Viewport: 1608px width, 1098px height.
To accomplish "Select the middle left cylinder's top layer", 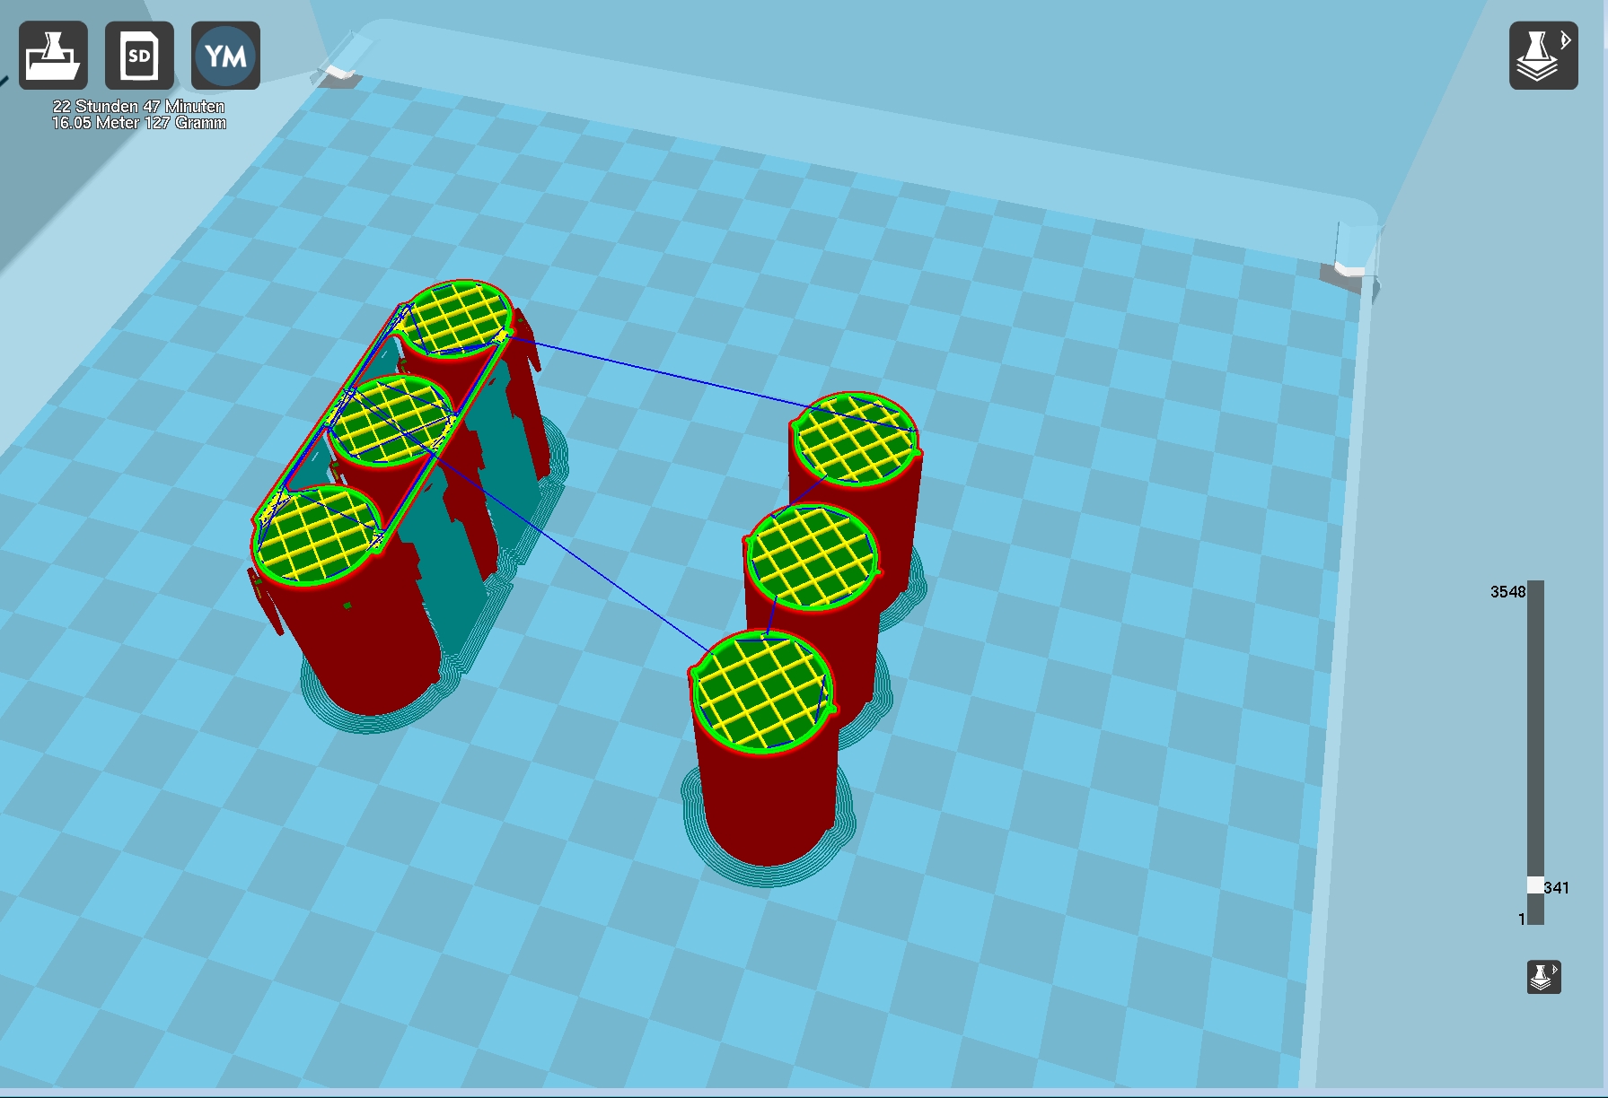I will pyautogui.click(x=392, y=421).
